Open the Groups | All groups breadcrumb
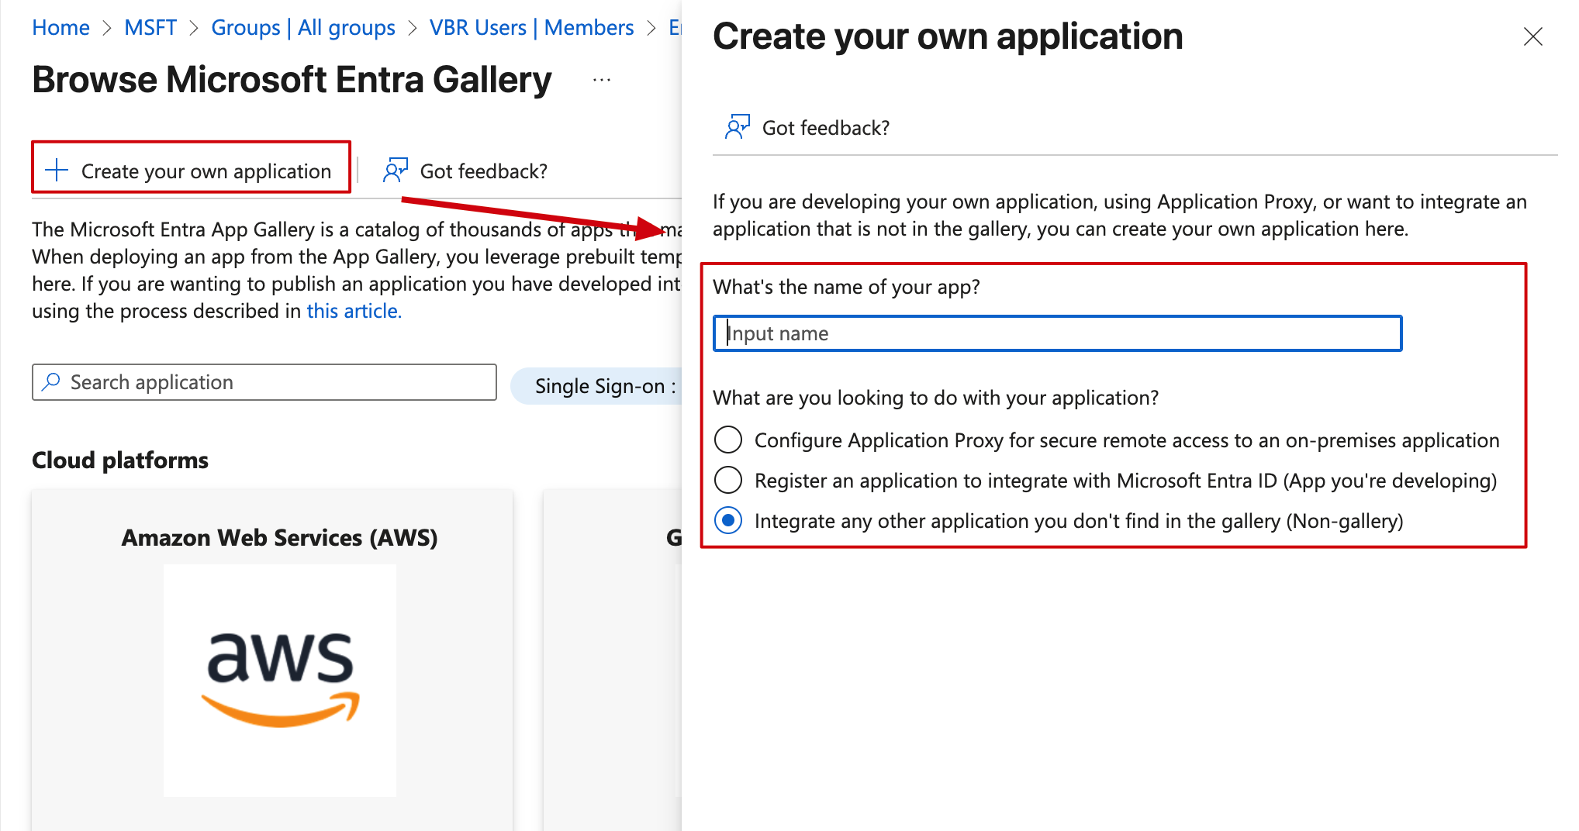This screenshot has width=1579, height=831. [x=302, y=28]
